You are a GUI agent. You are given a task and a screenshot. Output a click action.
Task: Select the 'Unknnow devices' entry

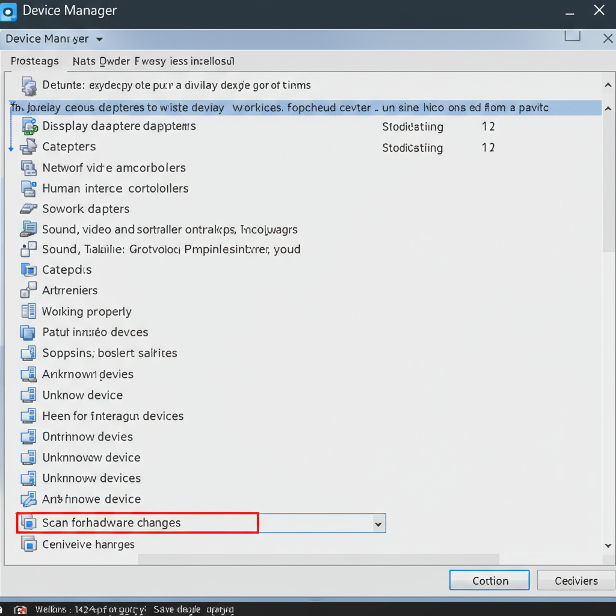click(91, 478)
